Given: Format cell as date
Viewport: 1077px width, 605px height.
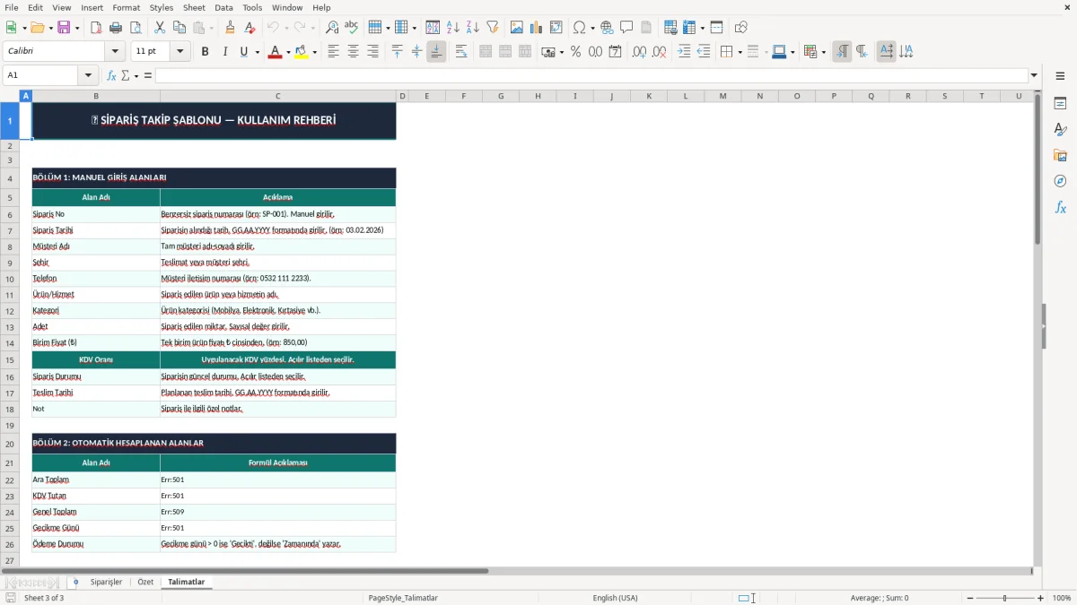Looking at the screenshot, I should 615,52.
